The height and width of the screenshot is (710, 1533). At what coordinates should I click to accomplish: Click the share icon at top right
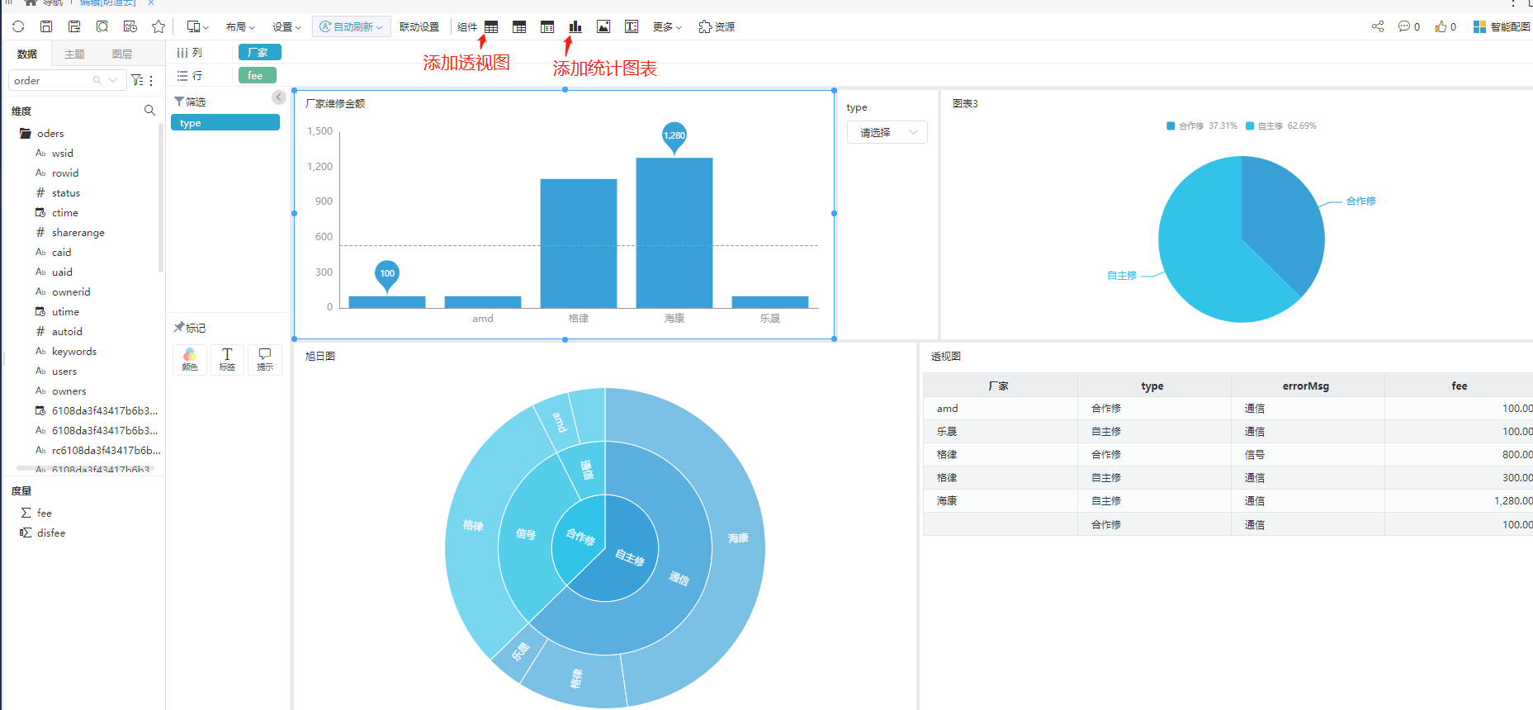(x=1378, y=26)
